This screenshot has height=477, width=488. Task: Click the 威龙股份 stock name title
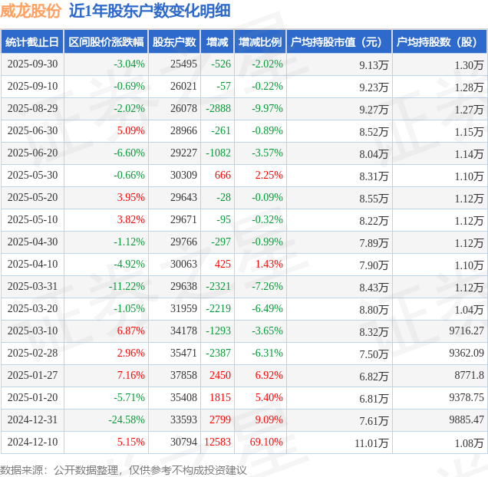(x=31, y=11)
